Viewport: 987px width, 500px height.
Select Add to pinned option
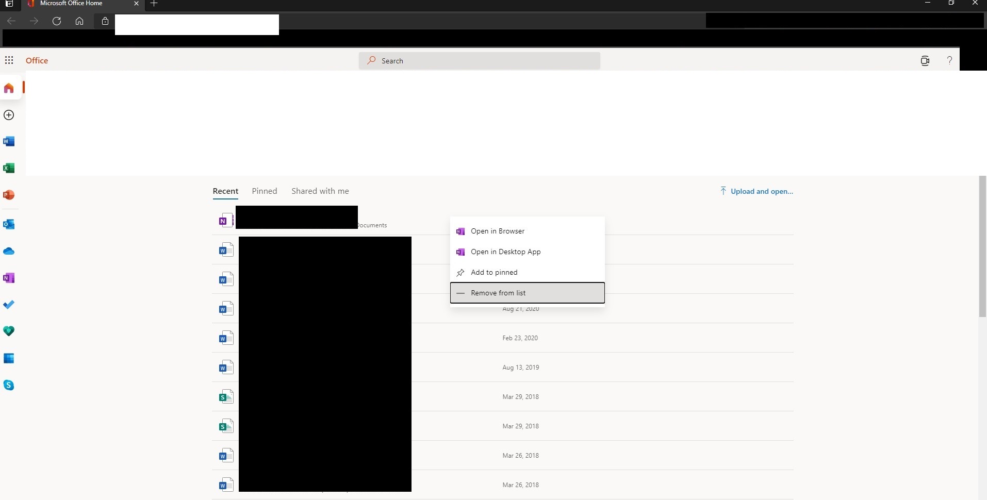coord(528,272)
